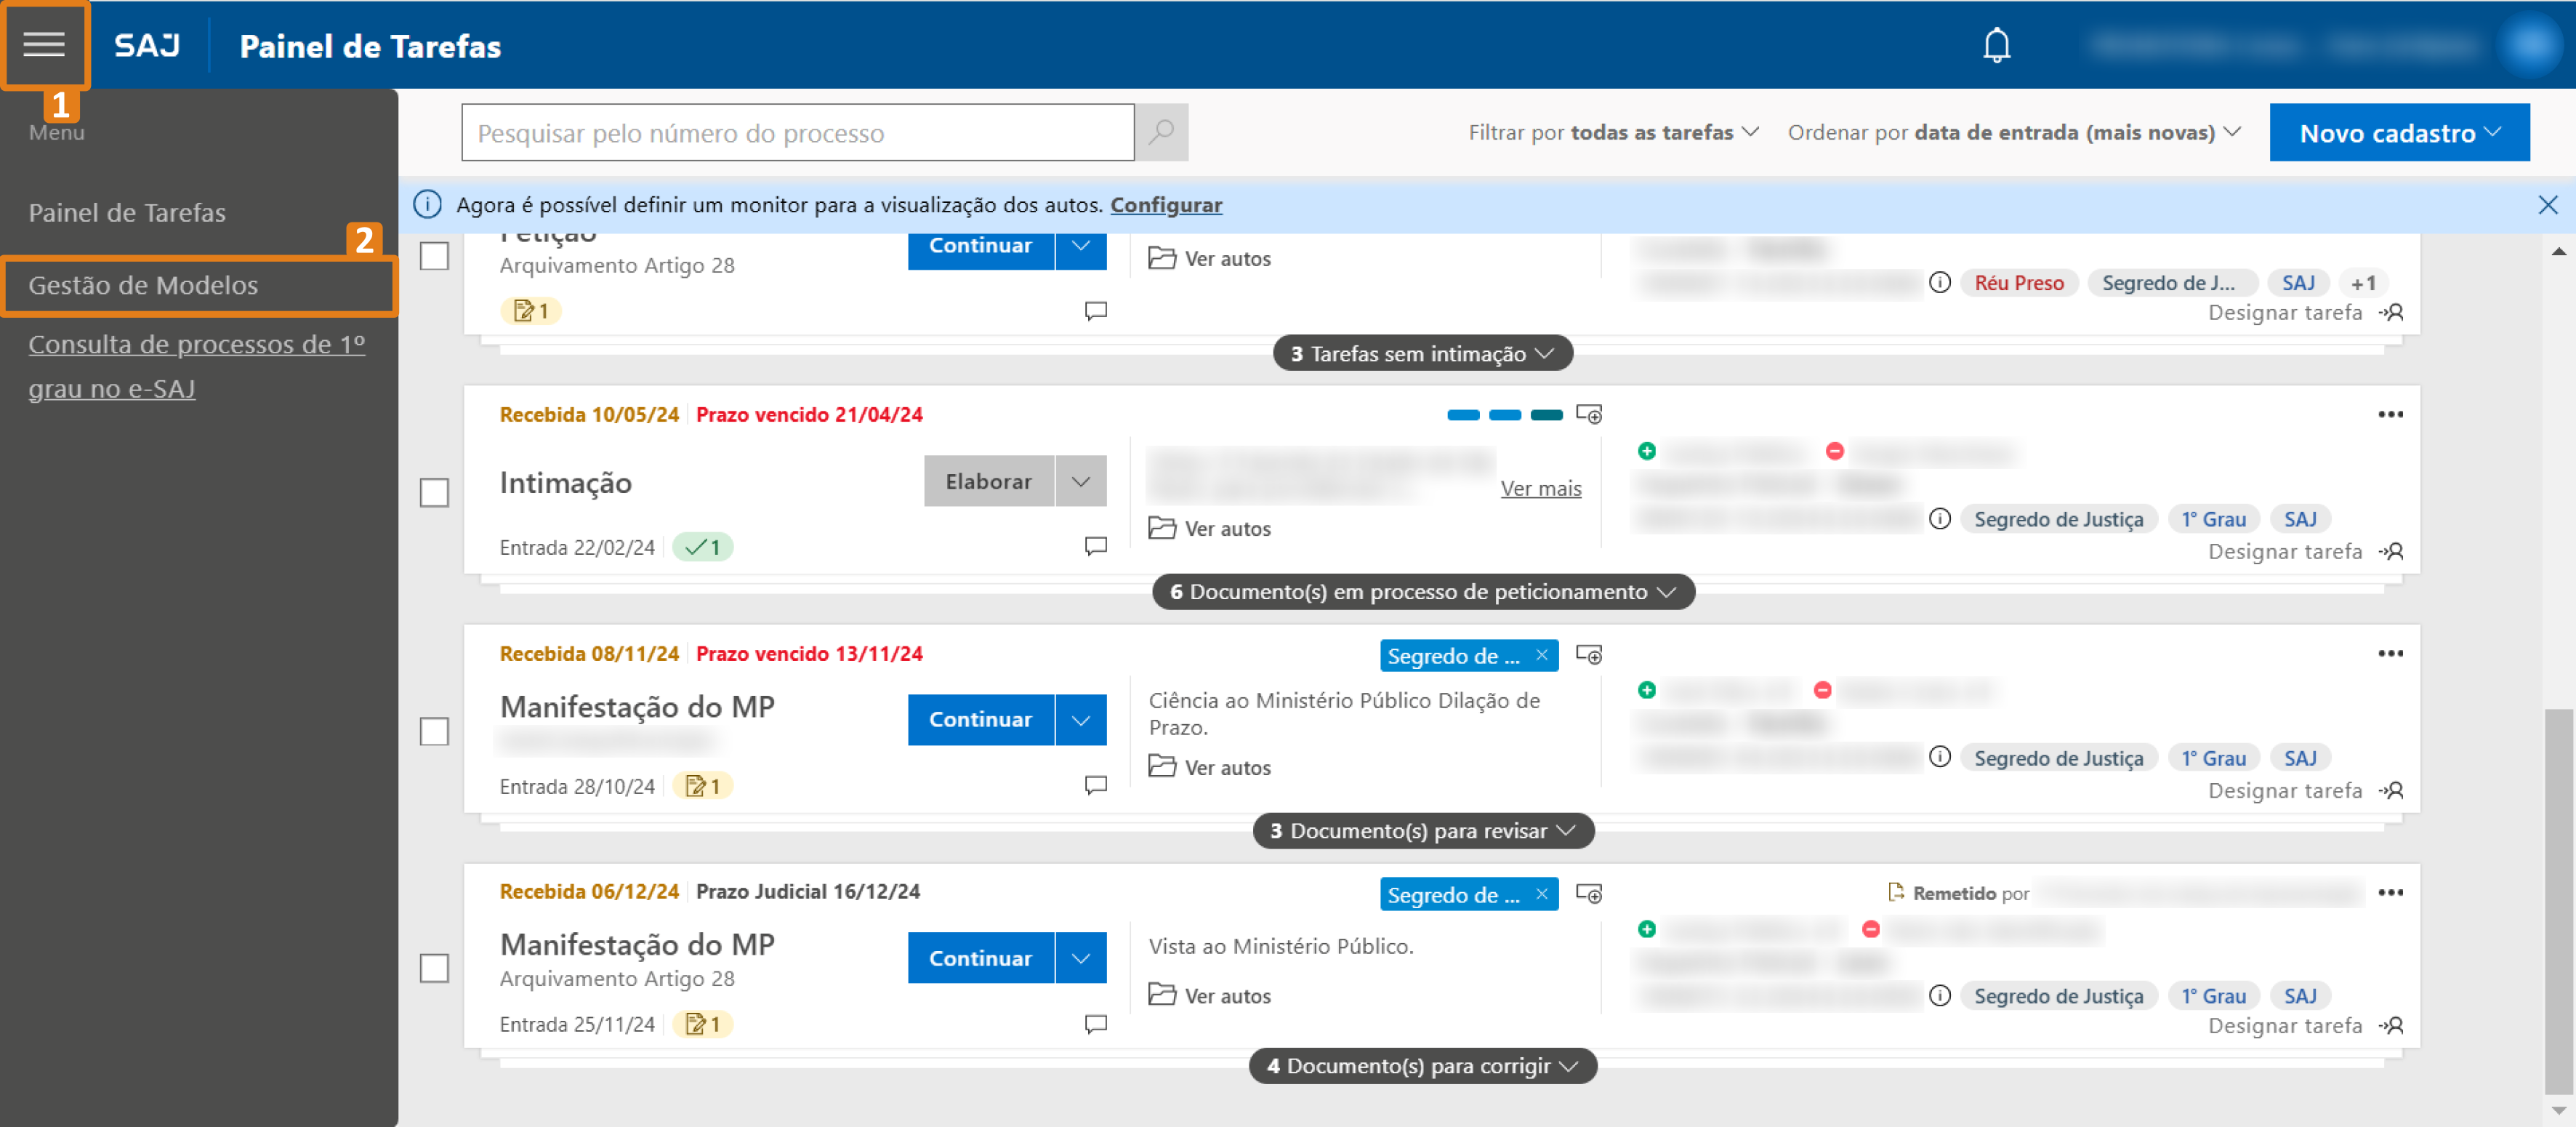Image resolution: width=2576 pixels, height=1127 pixels.
Task: Remove Segredo de tag on 08/11/24 card
Action: click(1541, 655)
